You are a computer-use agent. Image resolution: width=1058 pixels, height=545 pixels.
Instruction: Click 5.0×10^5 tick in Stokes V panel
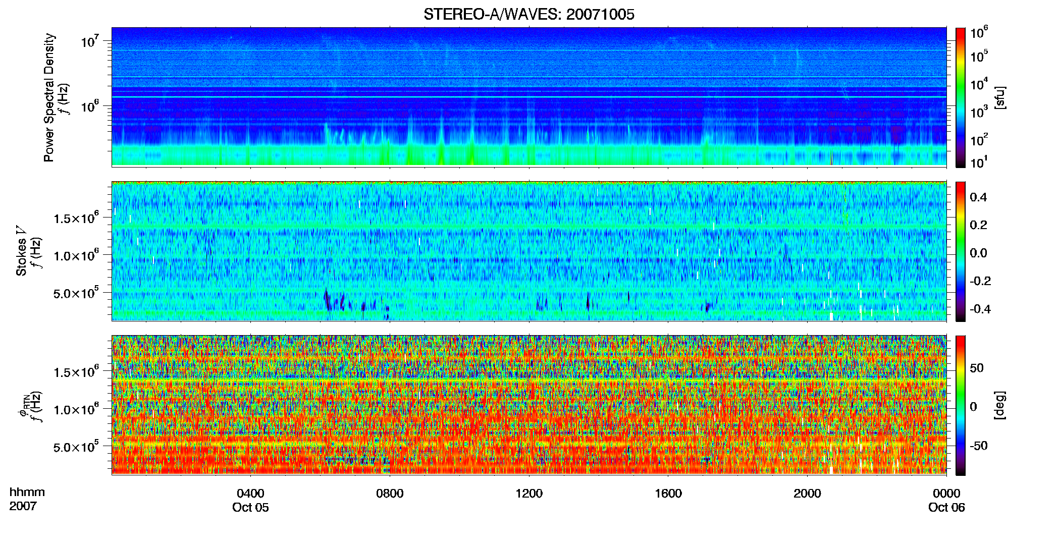click(x=77, y=293)
